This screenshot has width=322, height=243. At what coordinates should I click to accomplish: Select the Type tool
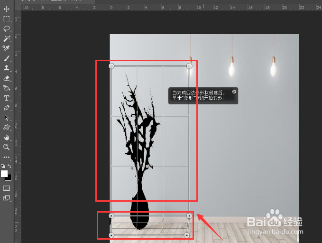[x=6, y=98]
